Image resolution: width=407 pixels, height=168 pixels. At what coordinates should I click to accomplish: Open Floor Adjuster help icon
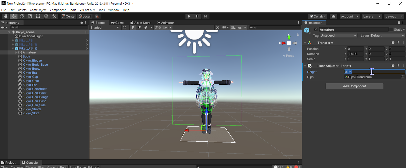[393, 66]
